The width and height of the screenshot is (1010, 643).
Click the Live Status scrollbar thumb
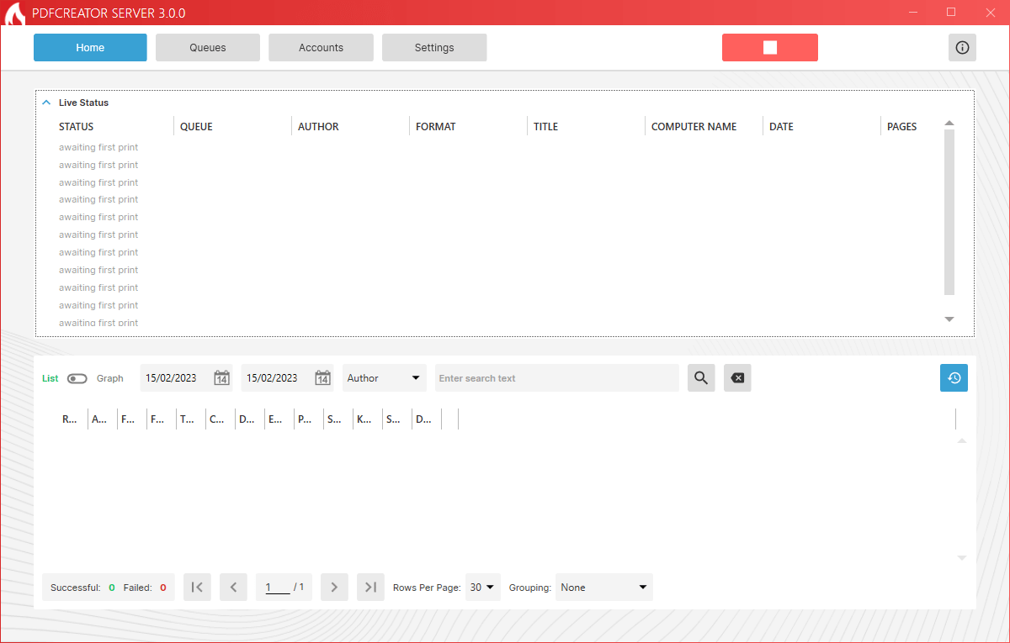click(x=949, y=213)
